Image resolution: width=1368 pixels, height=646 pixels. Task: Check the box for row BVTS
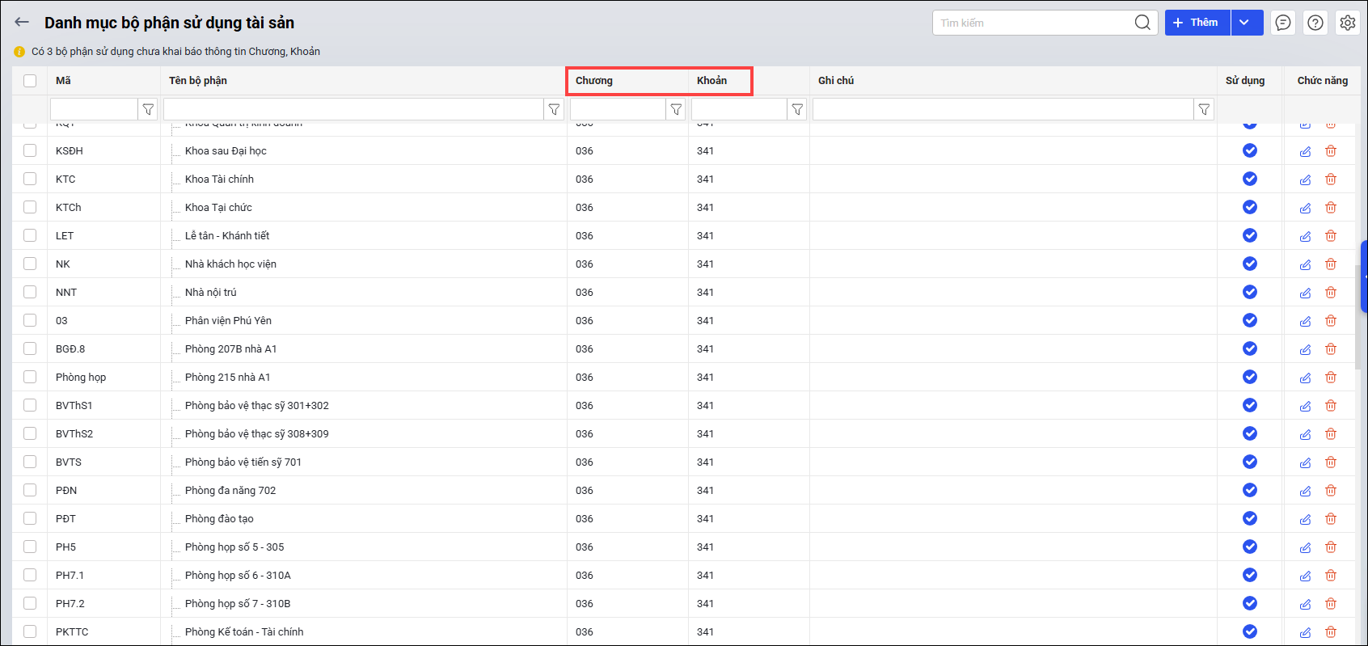click(30, 462)
